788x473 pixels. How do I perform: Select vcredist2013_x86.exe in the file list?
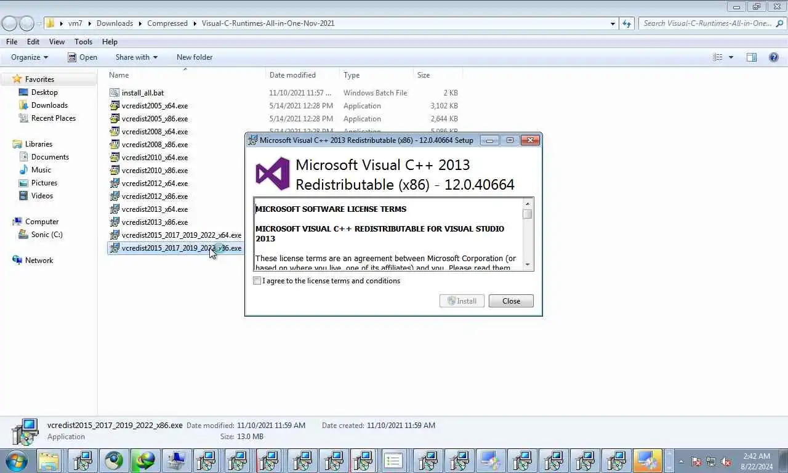[155, 222]
